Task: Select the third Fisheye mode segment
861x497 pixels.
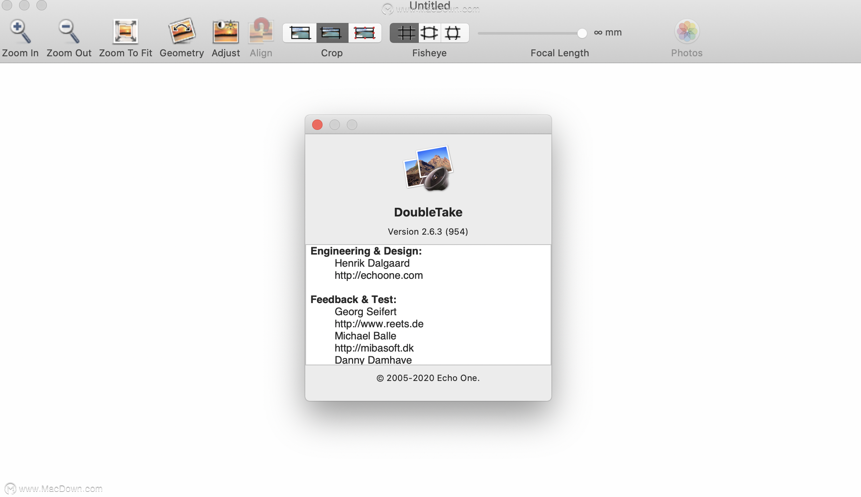Action: [454, 33]
